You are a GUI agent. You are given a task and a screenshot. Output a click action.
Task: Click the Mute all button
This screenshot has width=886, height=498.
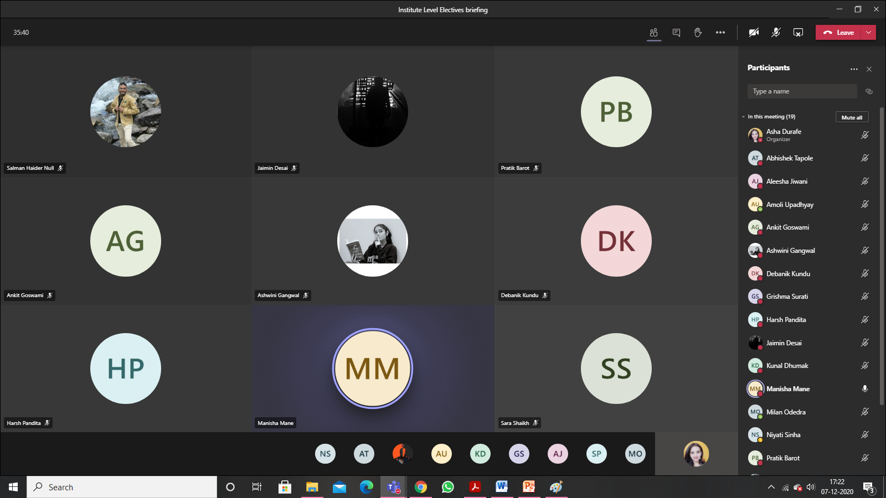[852, 117]
